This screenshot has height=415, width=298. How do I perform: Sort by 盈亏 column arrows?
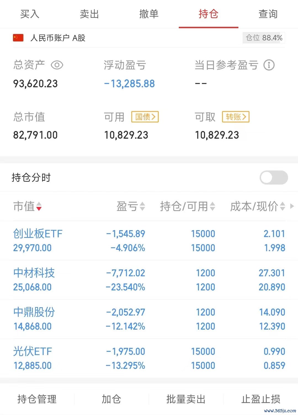[142, 206]
